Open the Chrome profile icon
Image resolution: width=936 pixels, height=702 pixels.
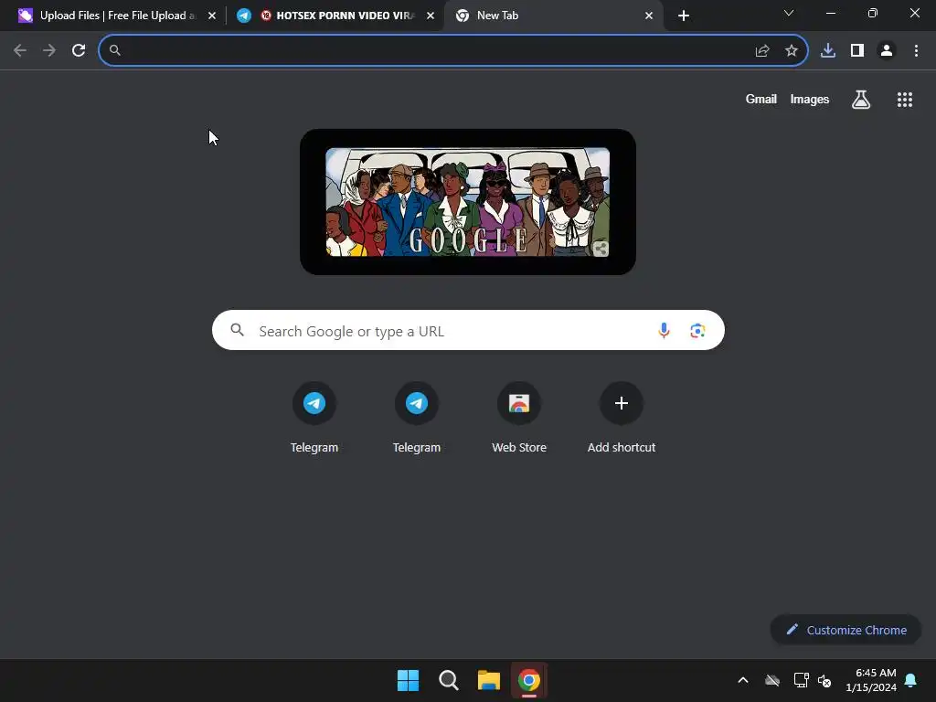pyautogui.click(x=887, y=51)
